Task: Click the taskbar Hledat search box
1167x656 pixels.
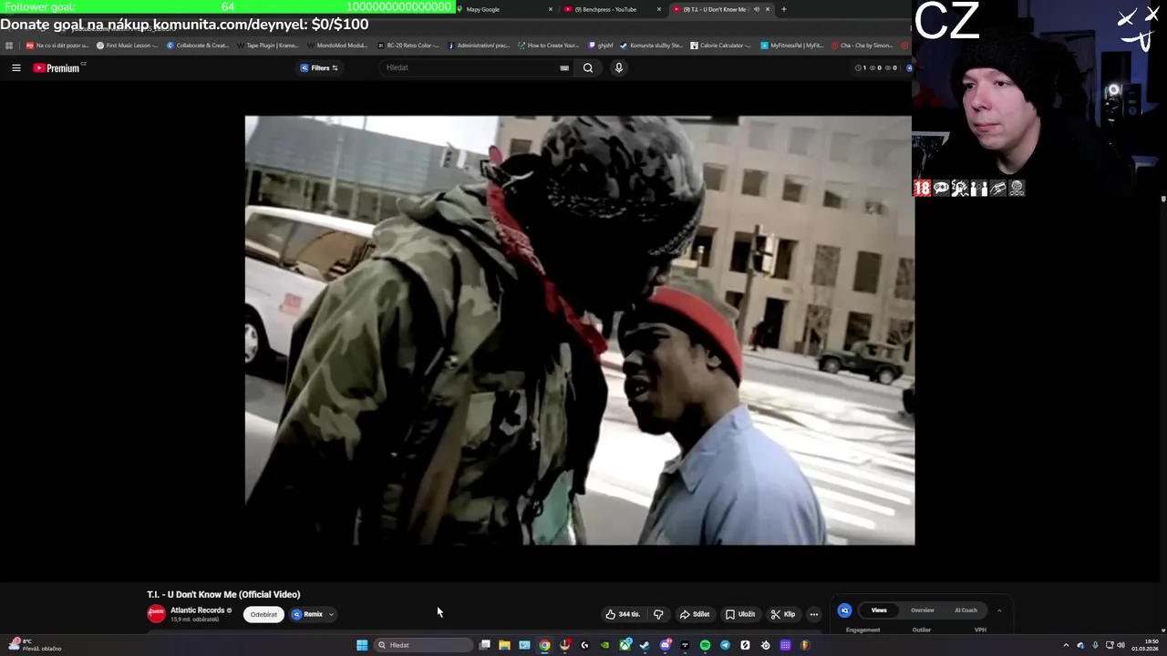Action: coord(423,645)
